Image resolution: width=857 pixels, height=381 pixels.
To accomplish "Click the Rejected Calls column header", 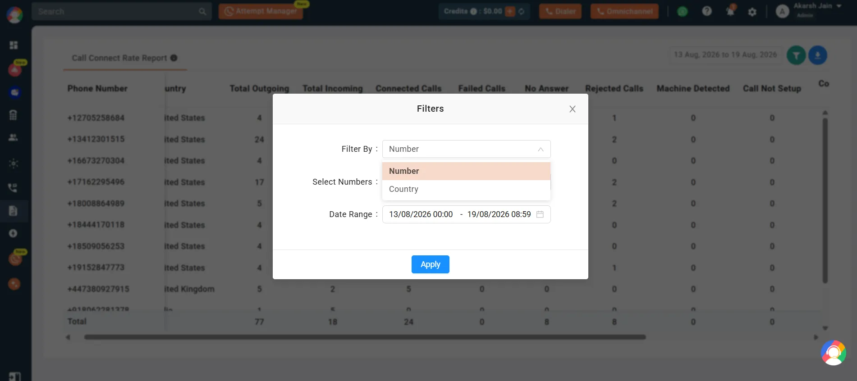I will [x=614, y=89].
